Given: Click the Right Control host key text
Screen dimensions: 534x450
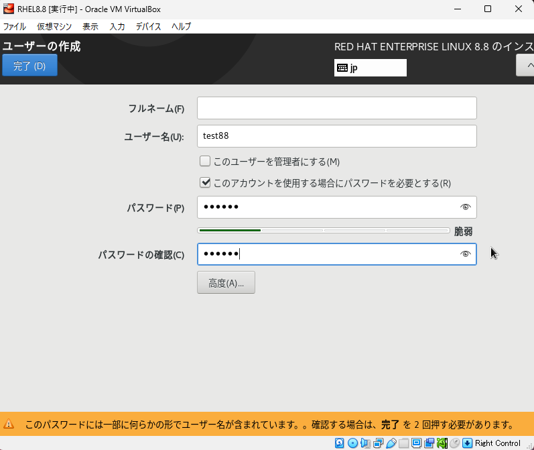Looking at the screenshot, I should [498, 443].
